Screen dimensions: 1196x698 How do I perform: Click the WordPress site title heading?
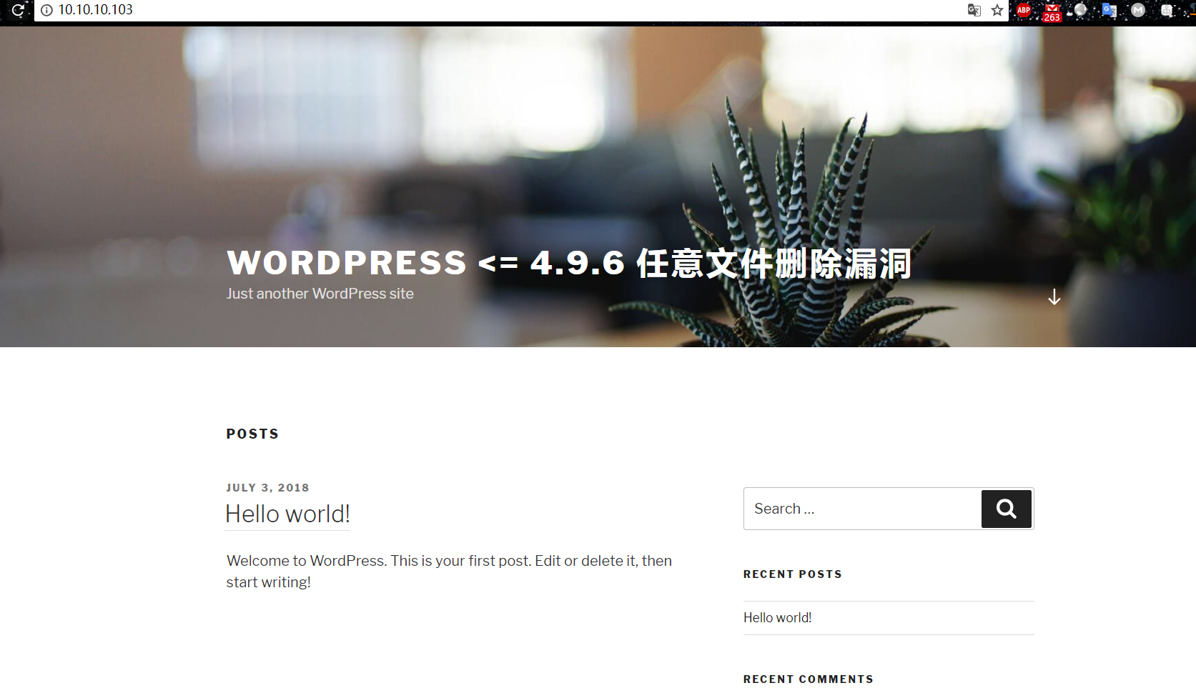pyautogui.click(x=568, y=263)
